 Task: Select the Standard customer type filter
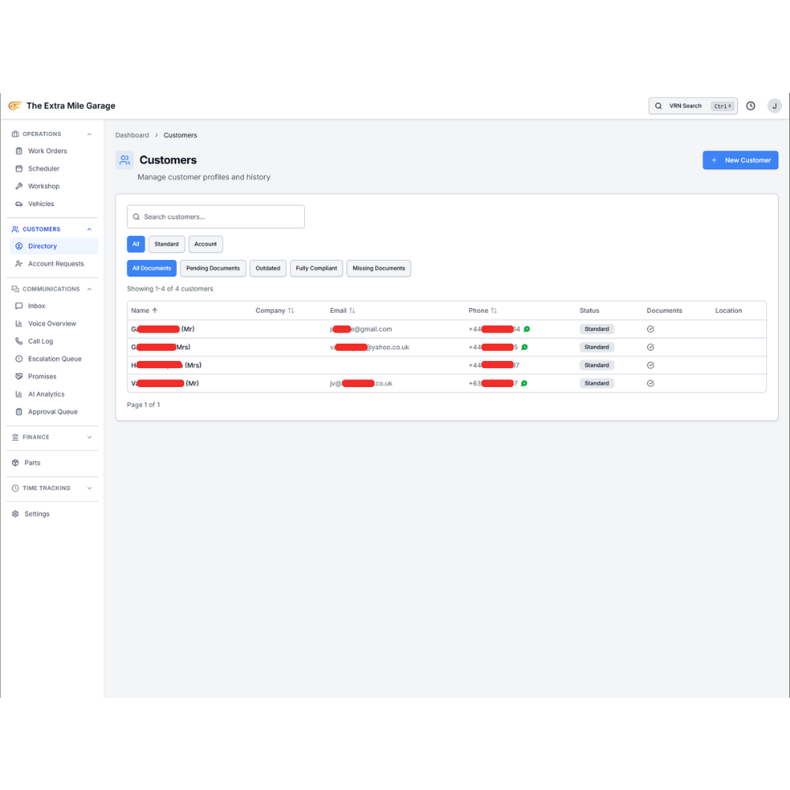(167, 244)
